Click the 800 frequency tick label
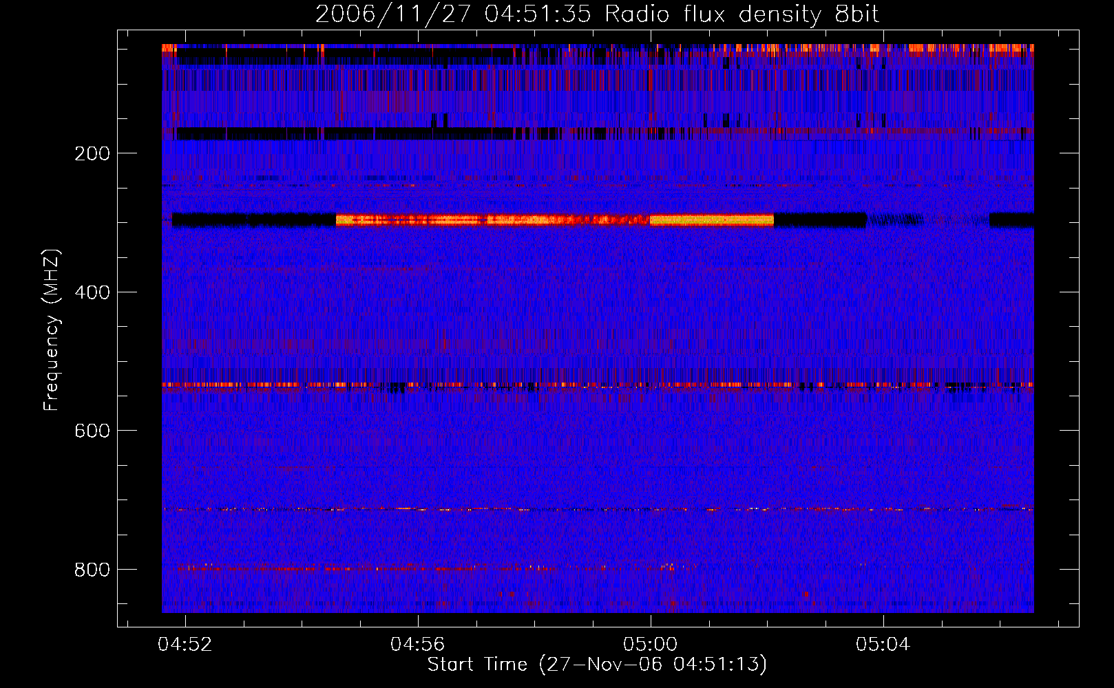Viewport: 1114px width, 688px height. coord(92,570)
